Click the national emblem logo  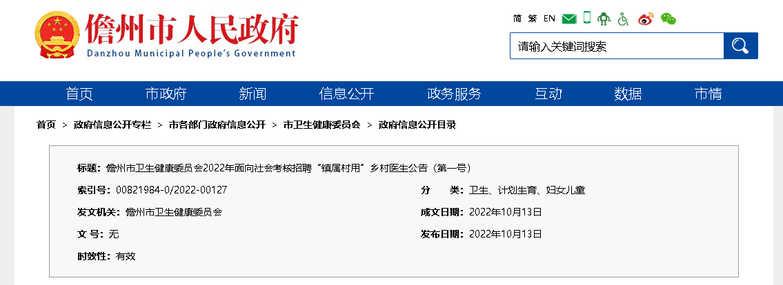(57, 34)
